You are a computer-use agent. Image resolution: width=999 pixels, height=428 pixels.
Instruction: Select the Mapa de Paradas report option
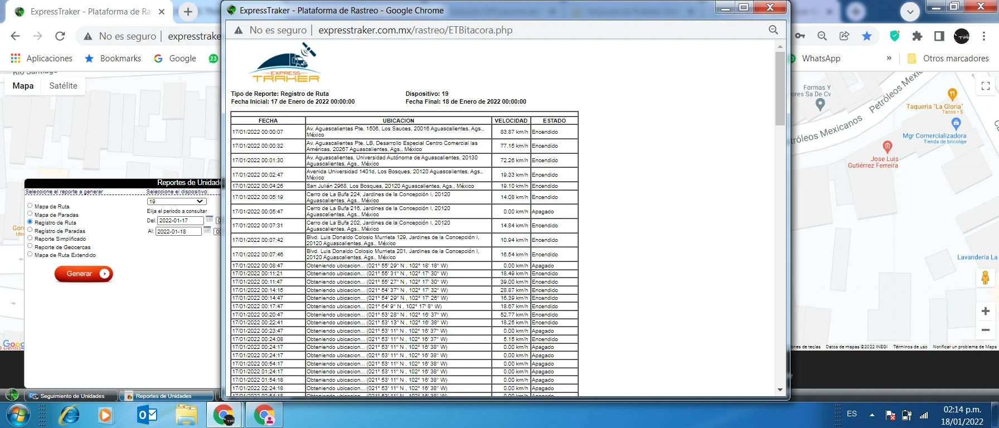pyautogui.click(x=30, y=213)
